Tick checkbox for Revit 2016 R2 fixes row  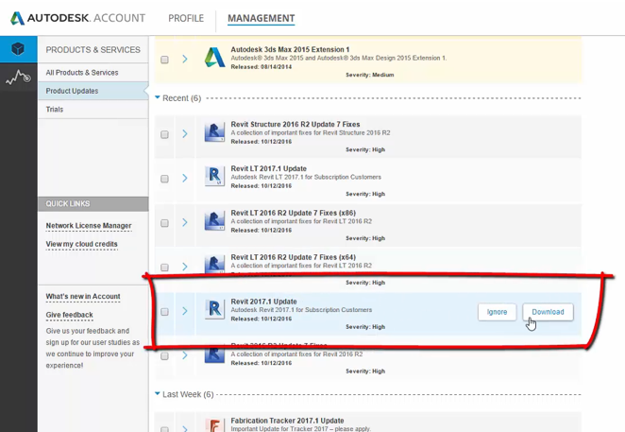tap(164, 356)
